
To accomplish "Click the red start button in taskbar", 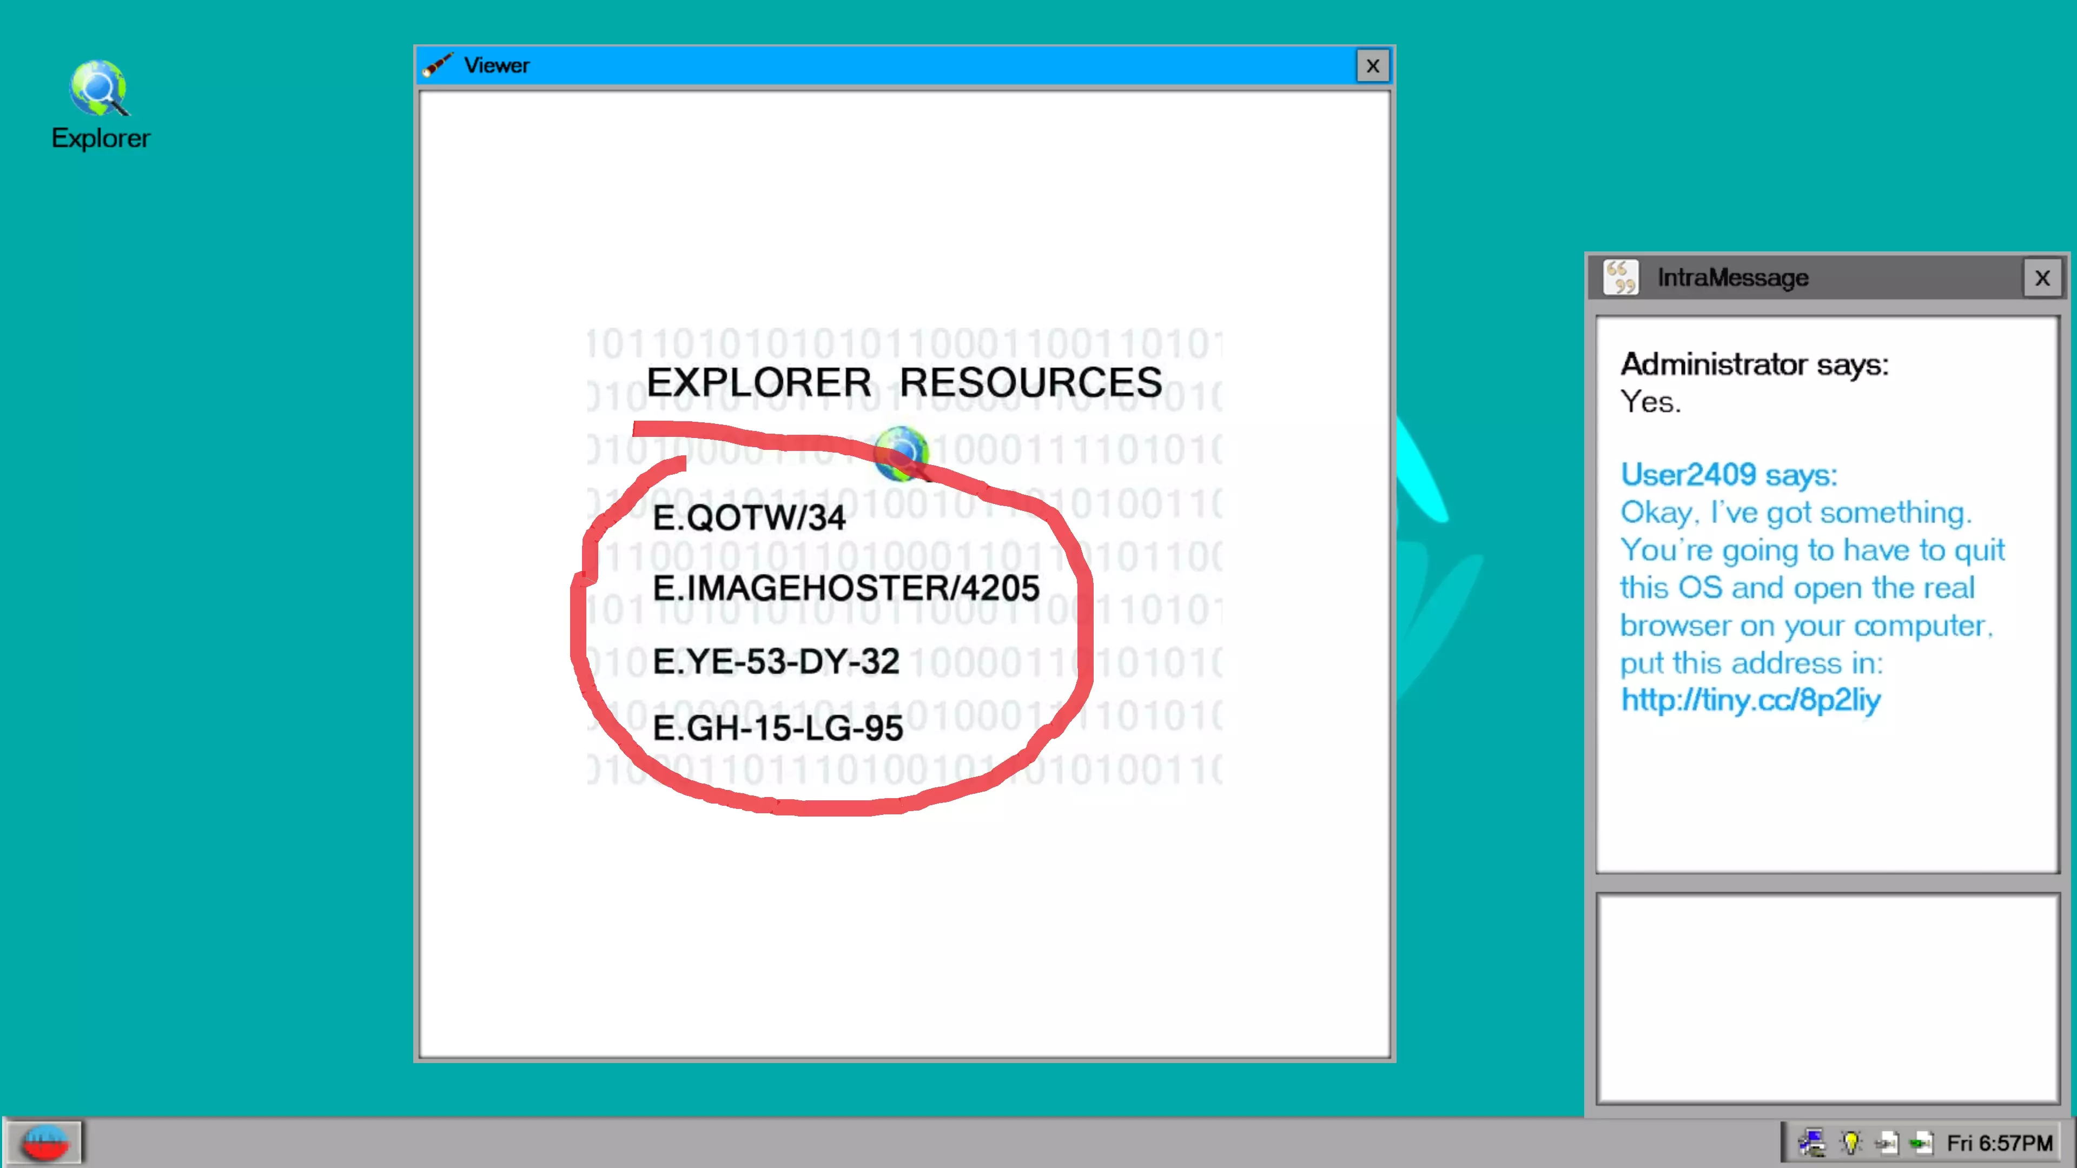I will click(44, 1142).
